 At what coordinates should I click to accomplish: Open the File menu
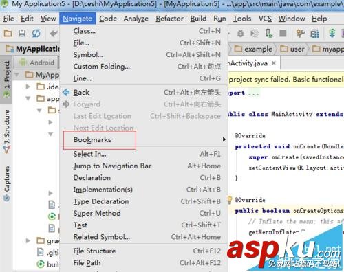(x=9, y=19)
